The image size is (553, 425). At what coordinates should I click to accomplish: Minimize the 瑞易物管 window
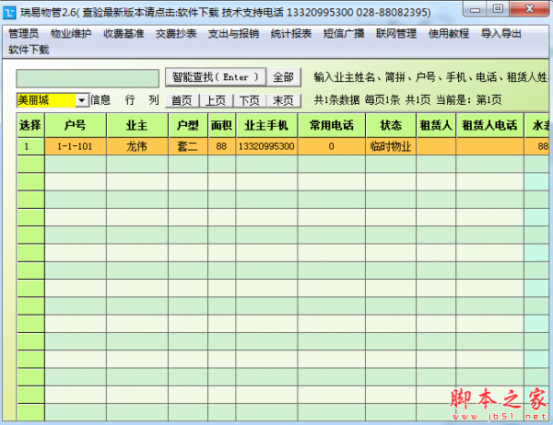(x=475, y=9)
